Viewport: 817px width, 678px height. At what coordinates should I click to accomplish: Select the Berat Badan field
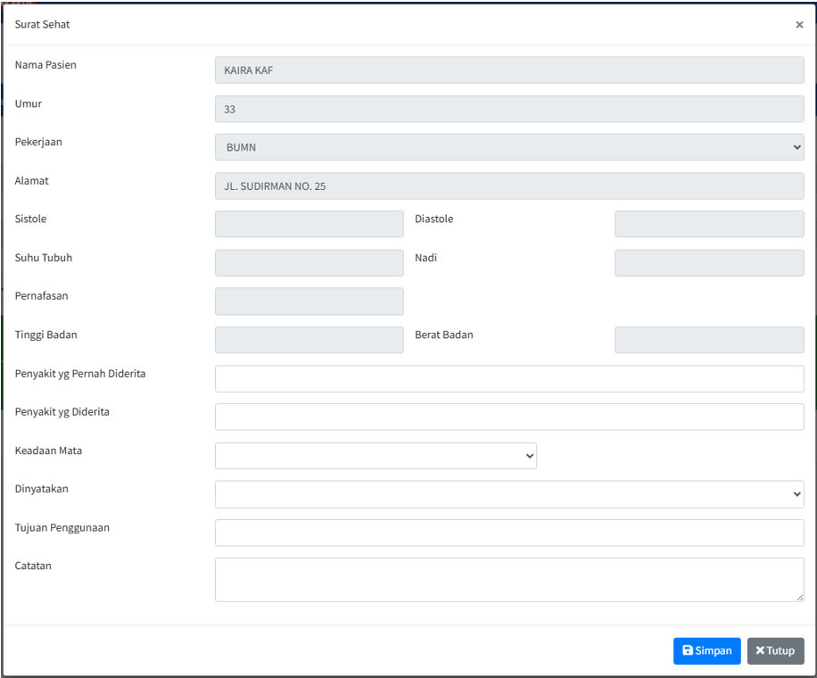[708, 340]
